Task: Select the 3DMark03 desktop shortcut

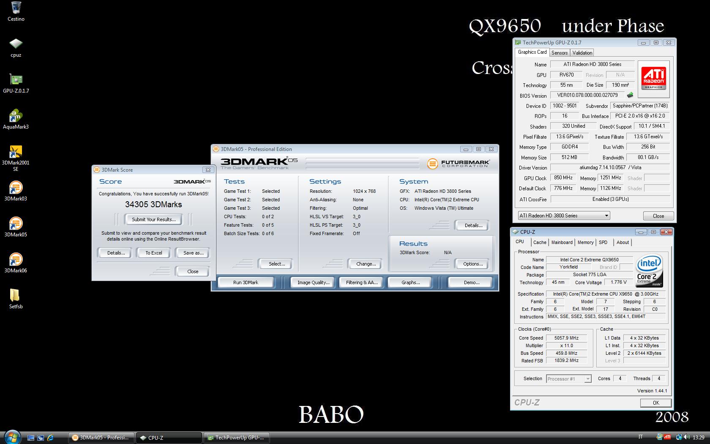Action: (x=16, y=191)
